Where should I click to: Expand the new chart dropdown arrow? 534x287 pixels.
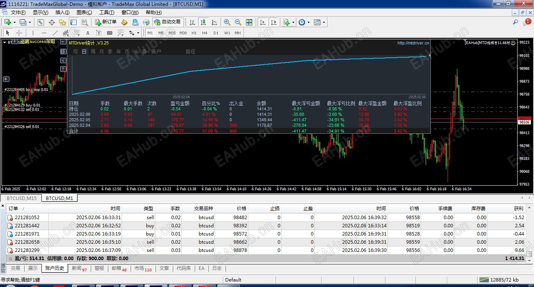pyautogui.click(x=14, y=22)
